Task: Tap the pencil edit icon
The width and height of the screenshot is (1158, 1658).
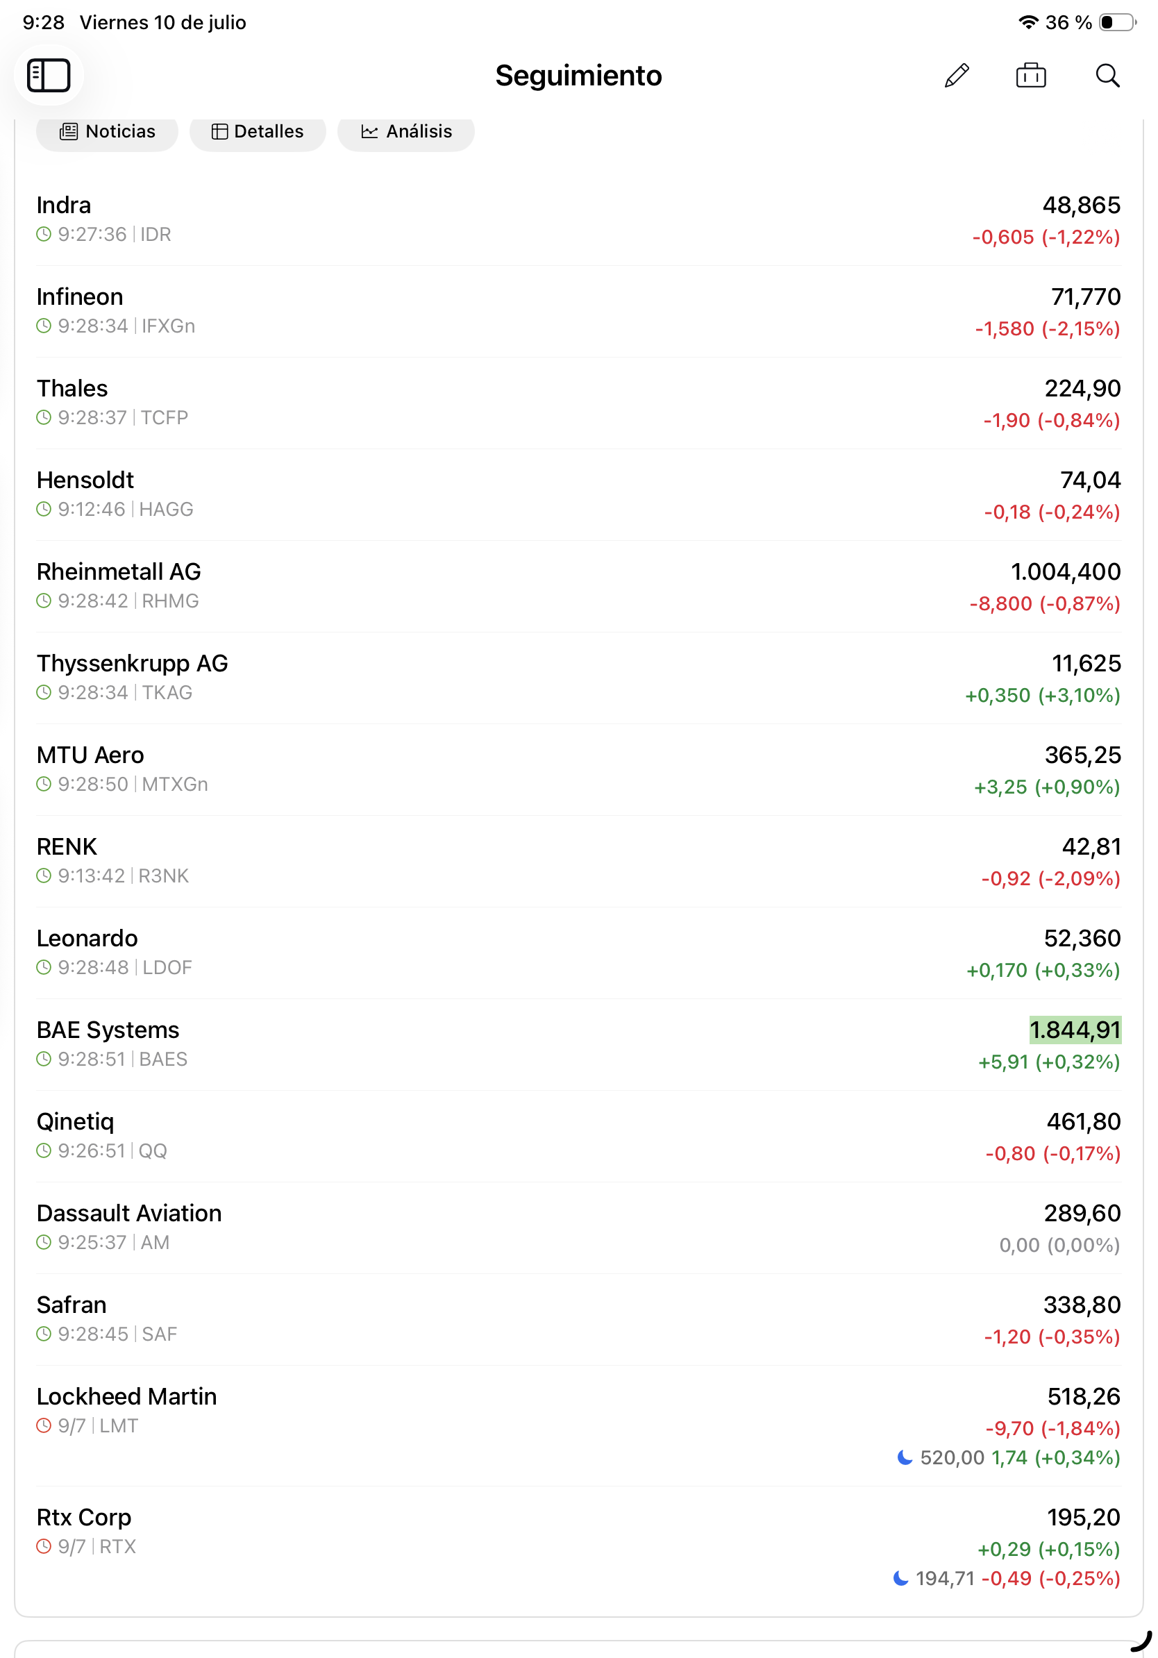Action: click(957, 75)
